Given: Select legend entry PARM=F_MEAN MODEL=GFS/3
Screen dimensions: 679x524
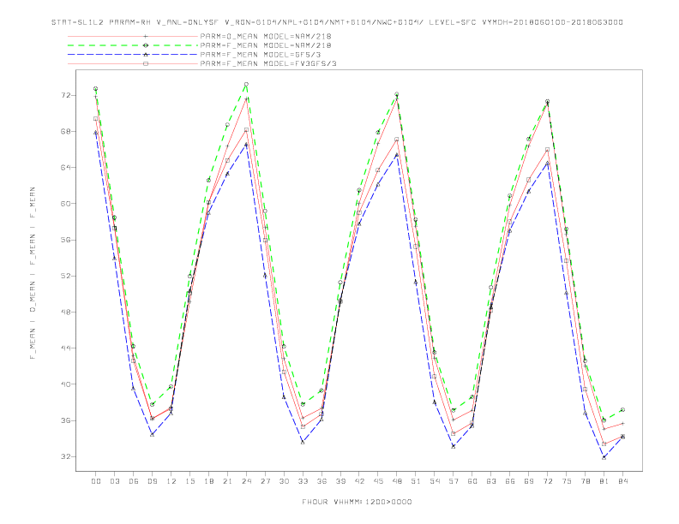Looking at the screenshot, I should tap(261, 55).
